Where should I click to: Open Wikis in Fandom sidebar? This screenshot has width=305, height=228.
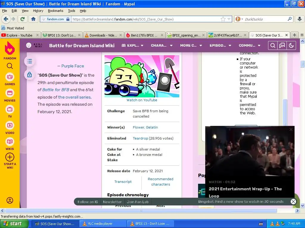(10, 144)
